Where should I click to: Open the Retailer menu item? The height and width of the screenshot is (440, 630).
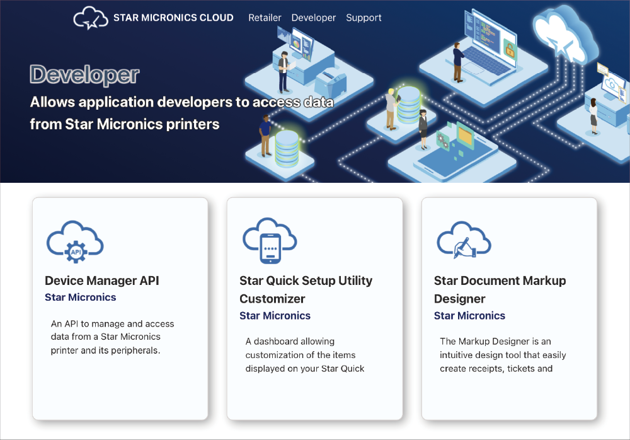click(265, 18)
